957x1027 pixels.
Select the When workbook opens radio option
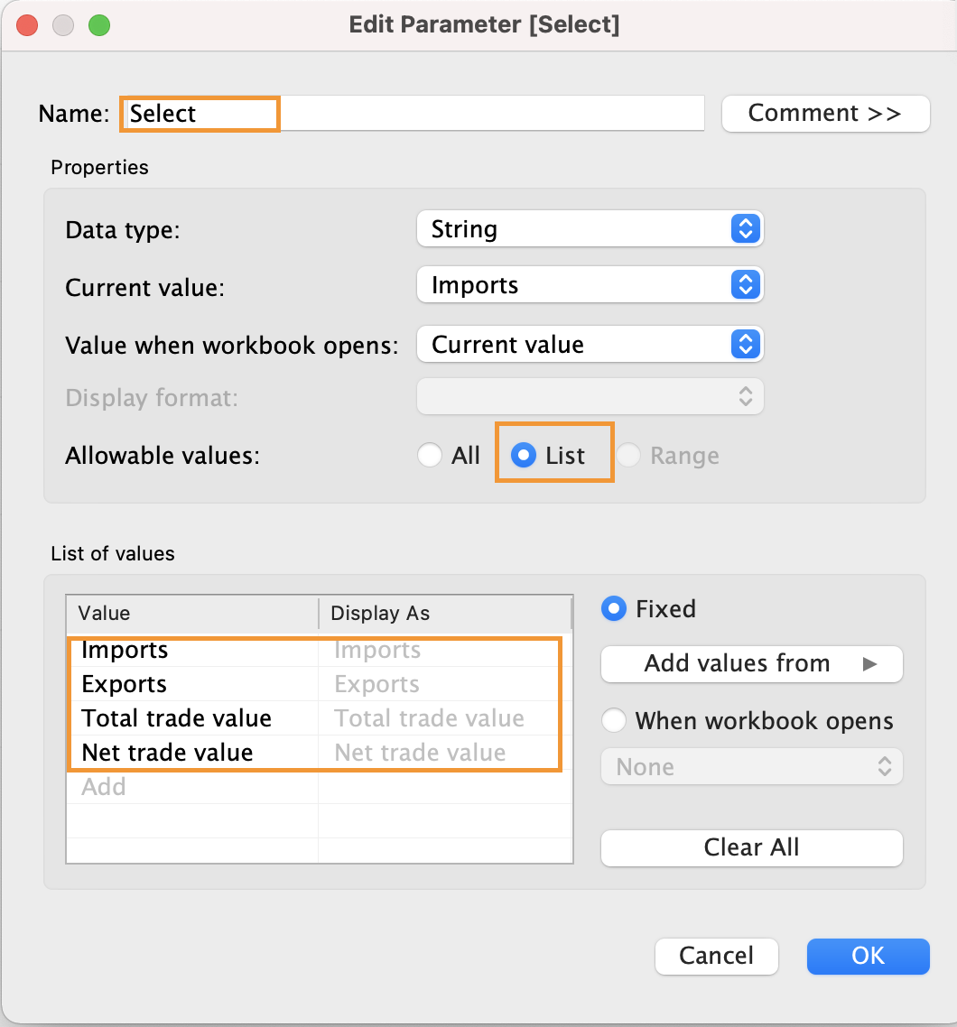coord(614,721)
